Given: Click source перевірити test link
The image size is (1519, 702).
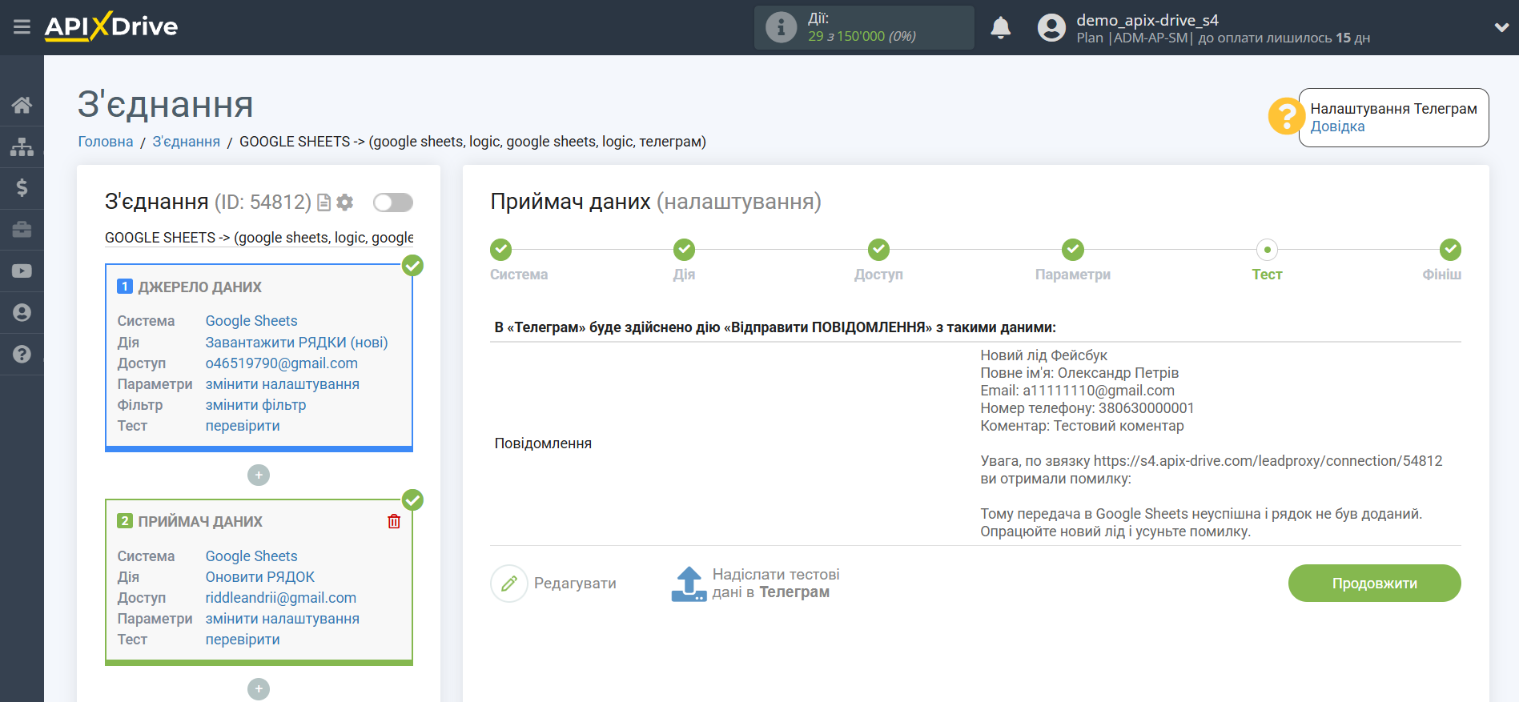Looking at the screenshot, I should [x=243, y=426].
